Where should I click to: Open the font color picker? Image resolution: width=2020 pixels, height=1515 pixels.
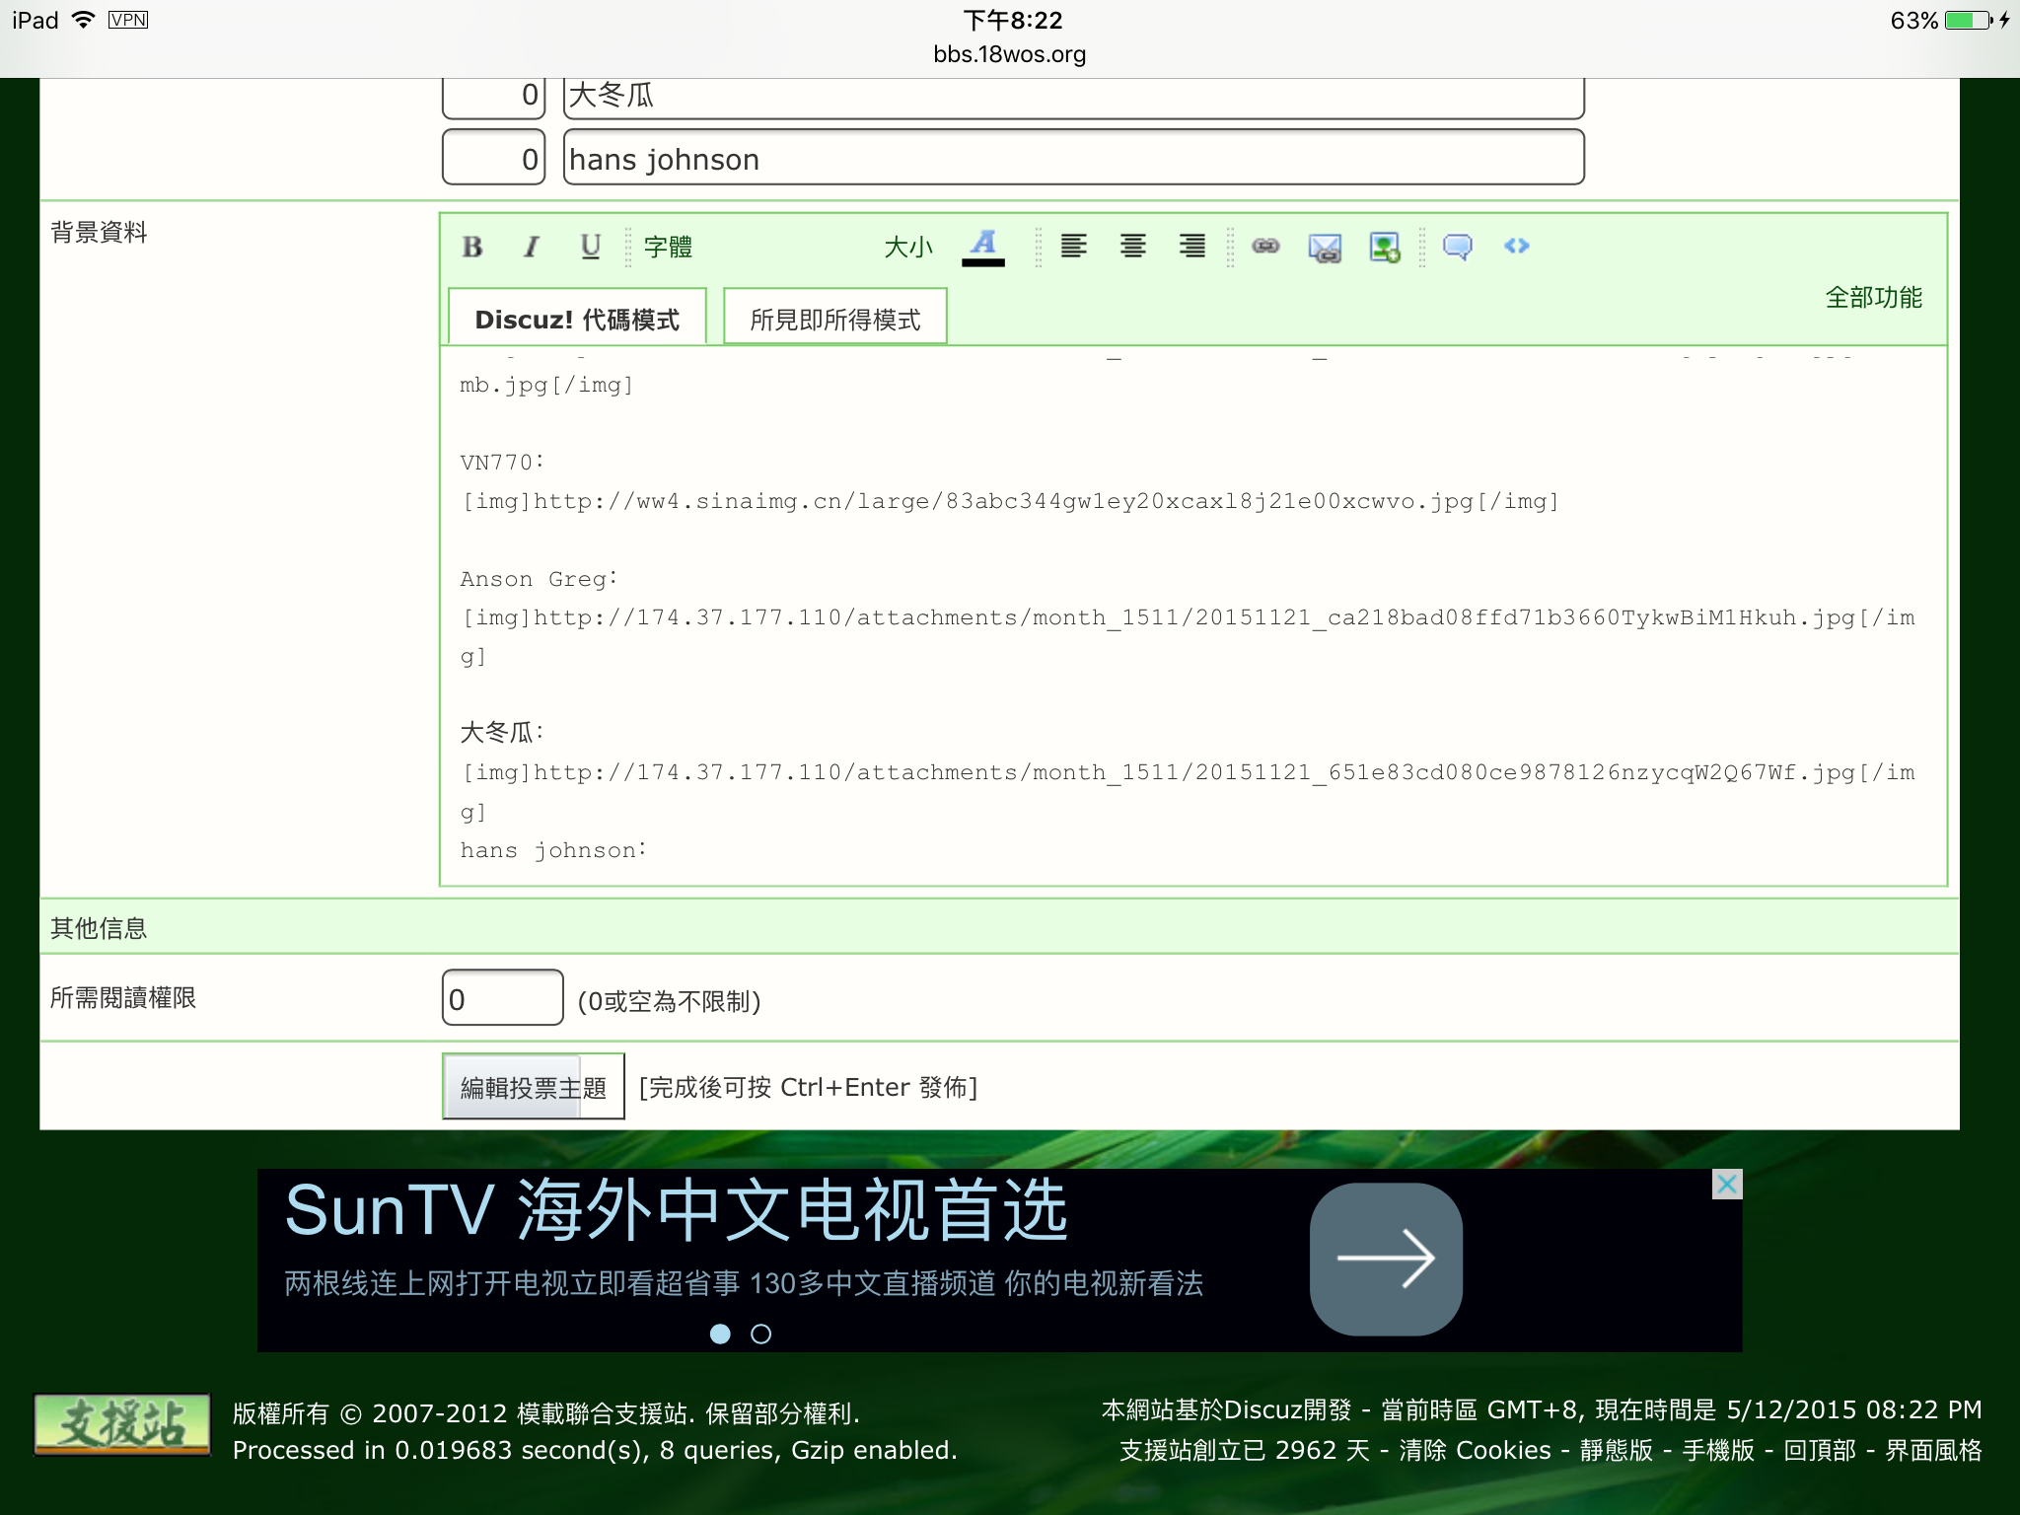tap(983, 247)
